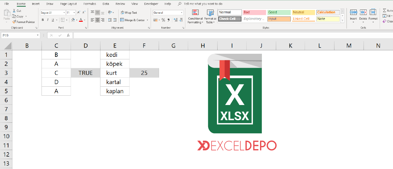
Task: Align text right
Action: [x=103, y=20]
